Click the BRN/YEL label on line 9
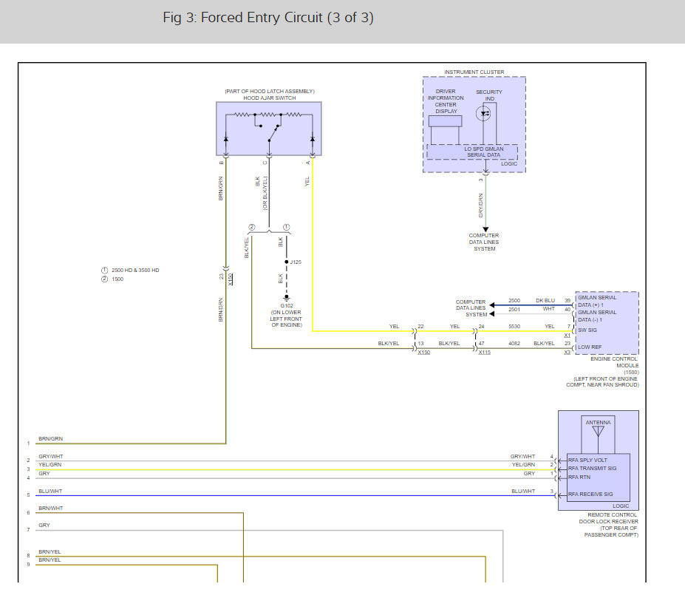Image resolution: width=685 pixels, height=598 pixels. click(50, 560)
